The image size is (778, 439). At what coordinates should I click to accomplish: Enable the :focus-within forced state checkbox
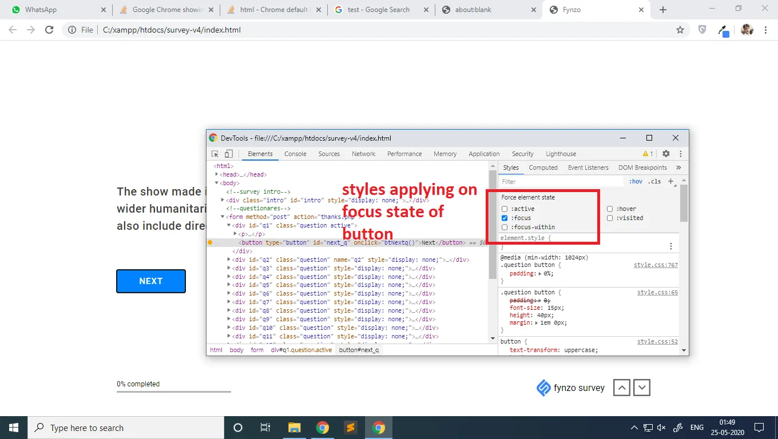[505, 228]
